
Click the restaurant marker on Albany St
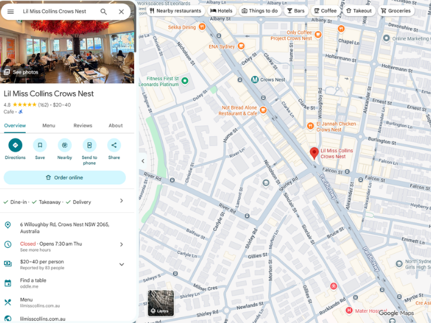pos(341,29)
